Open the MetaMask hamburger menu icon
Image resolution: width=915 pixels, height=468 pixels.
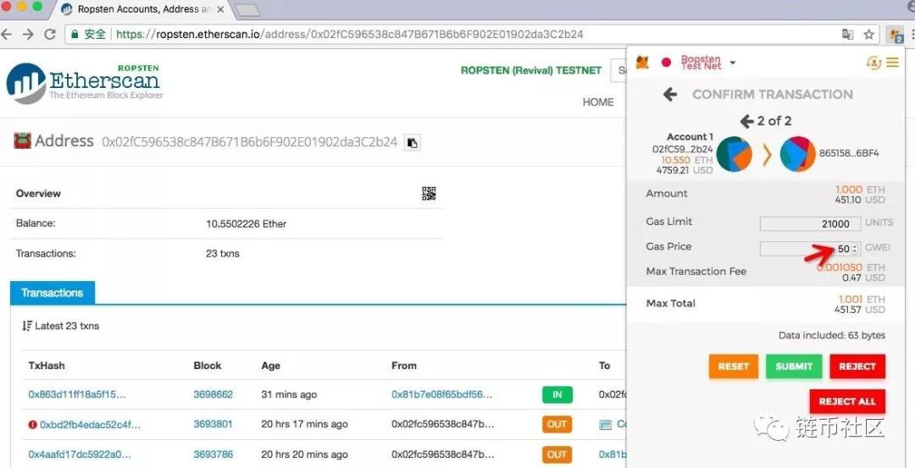892,63
